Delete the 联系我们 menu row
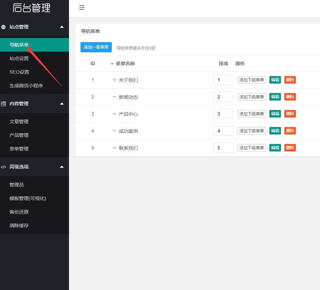The height and width of the screenshot is (290, 320). tap(290, 148)
